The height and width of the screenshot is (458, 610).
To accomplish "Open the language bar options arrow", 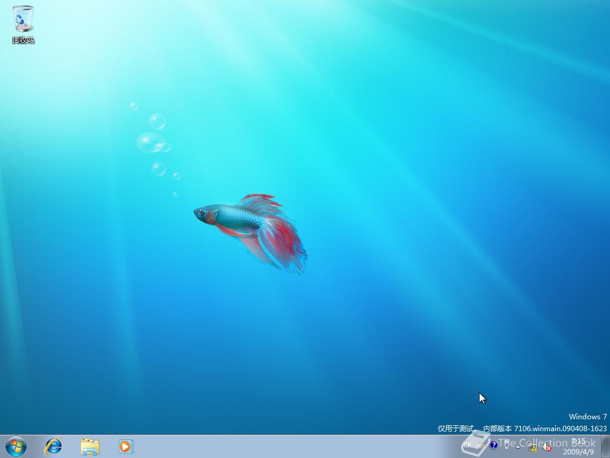I will click(x=506, y=448).
